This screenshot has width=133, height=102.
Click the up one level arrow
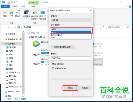[15, 27]
